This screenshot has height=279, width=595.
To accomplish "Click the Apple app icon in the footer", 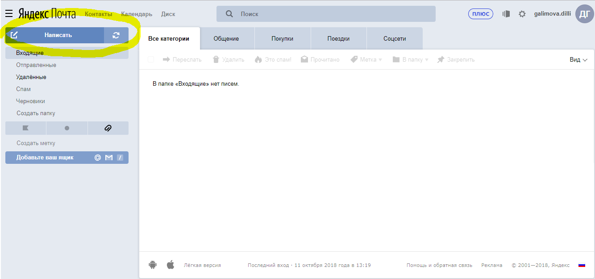I will coord(171,265).
